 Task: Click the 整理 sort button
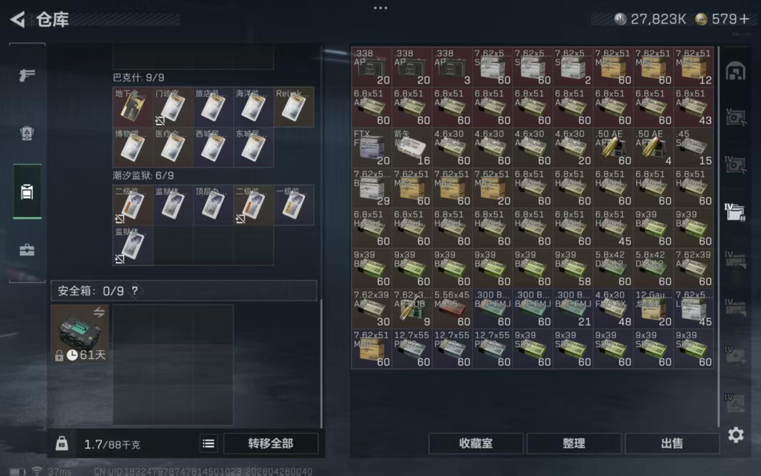pyautogui.click(x=573, y=443)
